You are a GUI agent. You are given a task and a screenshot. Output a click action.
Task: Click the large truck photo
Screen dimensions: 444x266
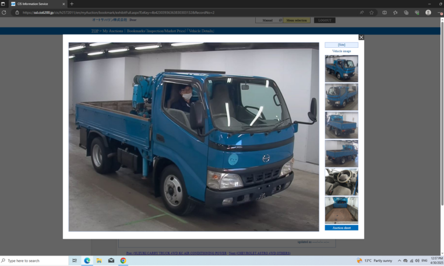(x=193, y=137)
